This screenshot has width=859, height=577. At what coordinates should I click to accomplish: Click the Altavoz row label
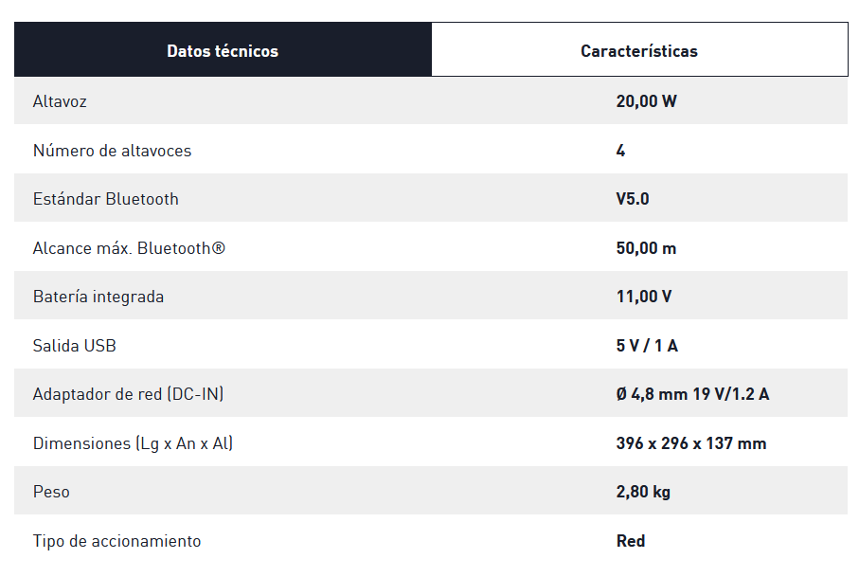click(60, 101)
